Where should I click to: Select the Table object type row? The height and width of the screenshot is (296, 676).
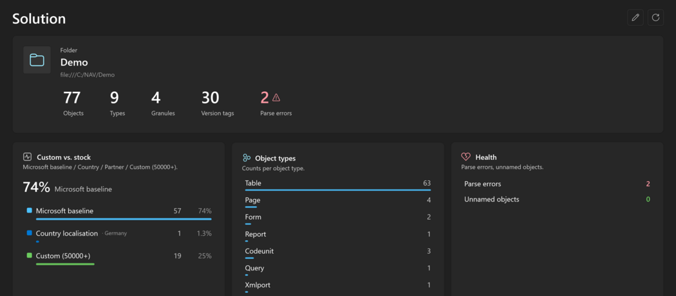[338, 184]
